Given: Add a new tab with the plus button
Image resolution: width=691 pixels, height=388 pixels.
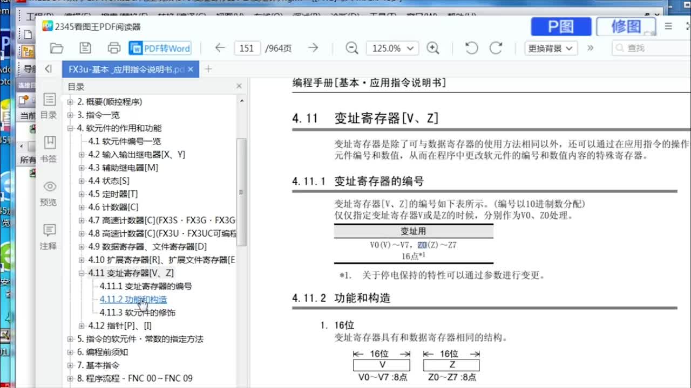Looking at the screenshot, I should point(208,69).
